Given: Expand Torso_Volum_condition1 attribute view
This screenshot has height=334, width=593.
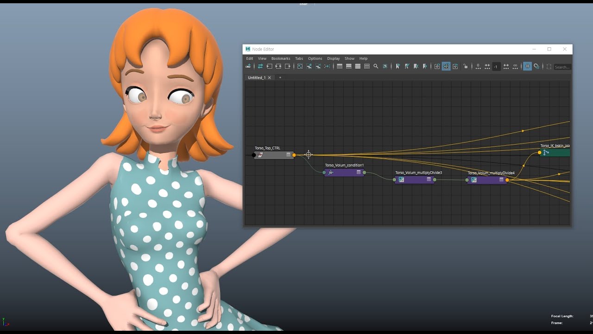Looking at the screenshot, I should 359,172.
